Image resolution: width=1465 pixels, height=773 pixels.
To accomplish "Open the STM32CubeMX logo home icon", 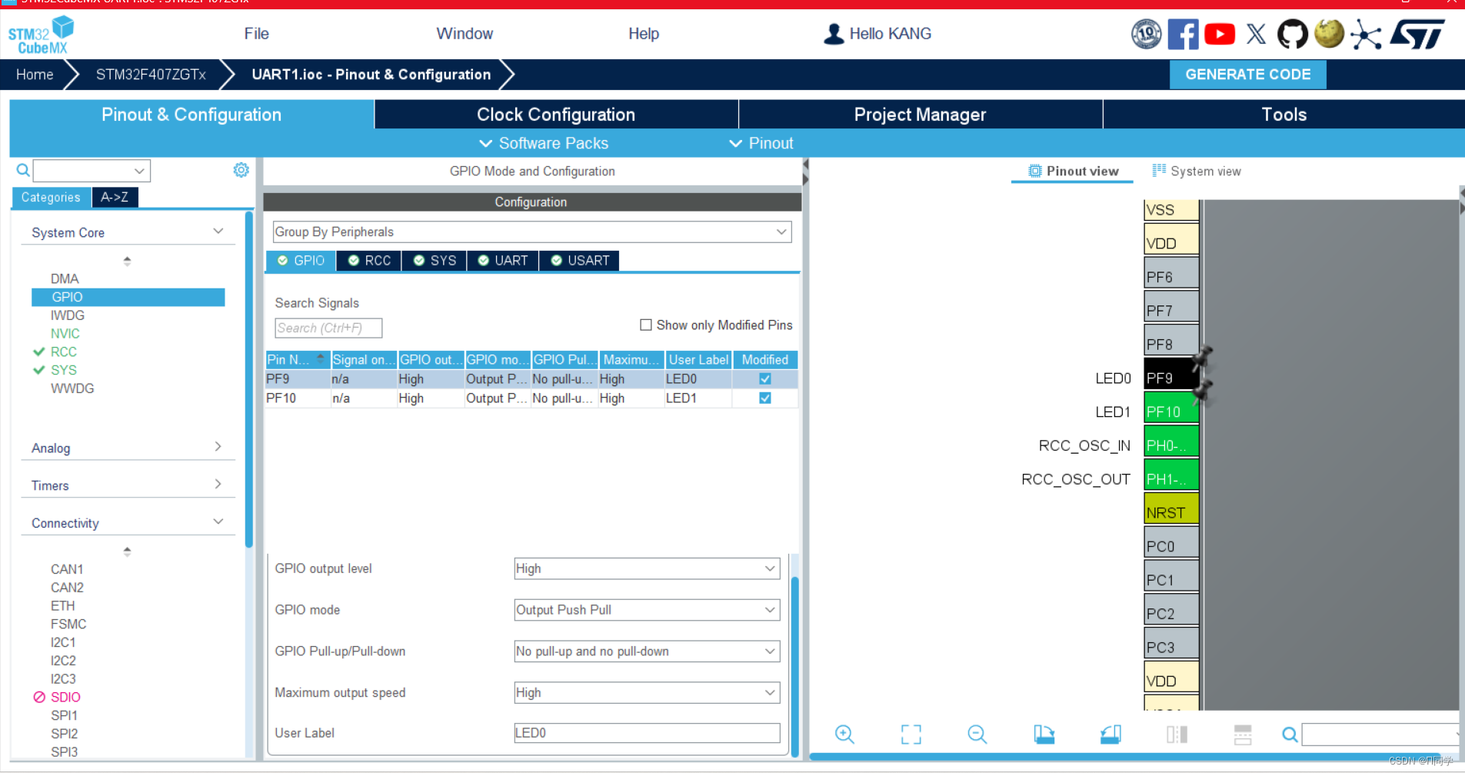I will pos(41,35).
